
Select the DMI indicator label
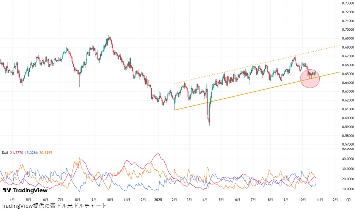pos(5,152)
